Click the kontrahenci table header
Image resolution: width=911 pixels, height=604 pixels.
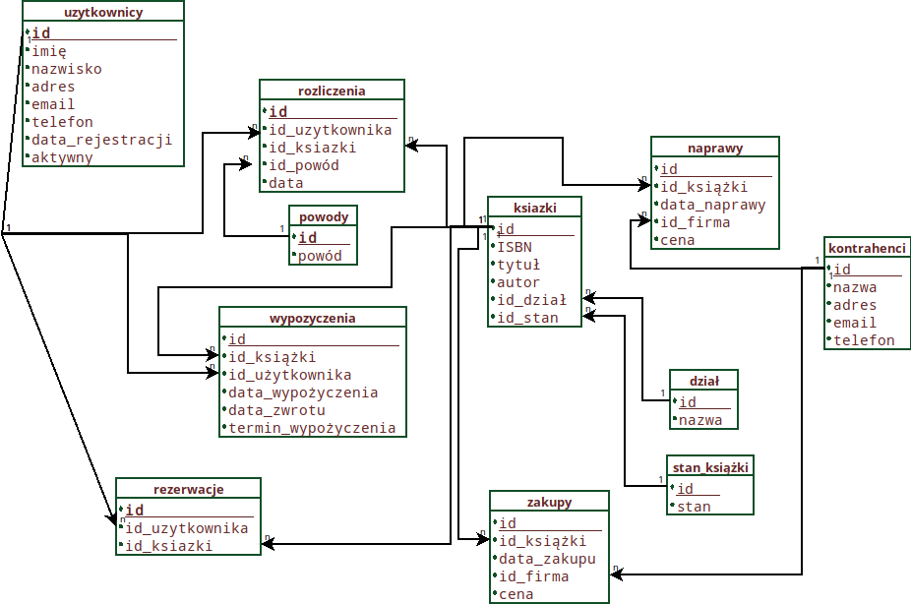(x=867, y=248)
